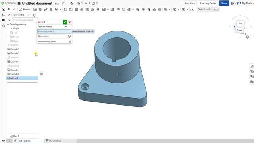The image size is (254, 143).
Task: Click the thumbs-up likes icon
Action: (x=94, y=3)
